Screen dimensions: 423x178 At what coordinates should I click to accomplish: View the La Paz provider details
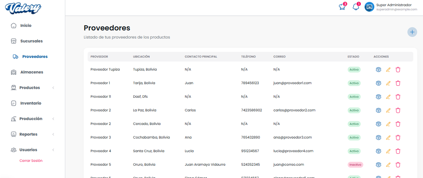[378, 110]
